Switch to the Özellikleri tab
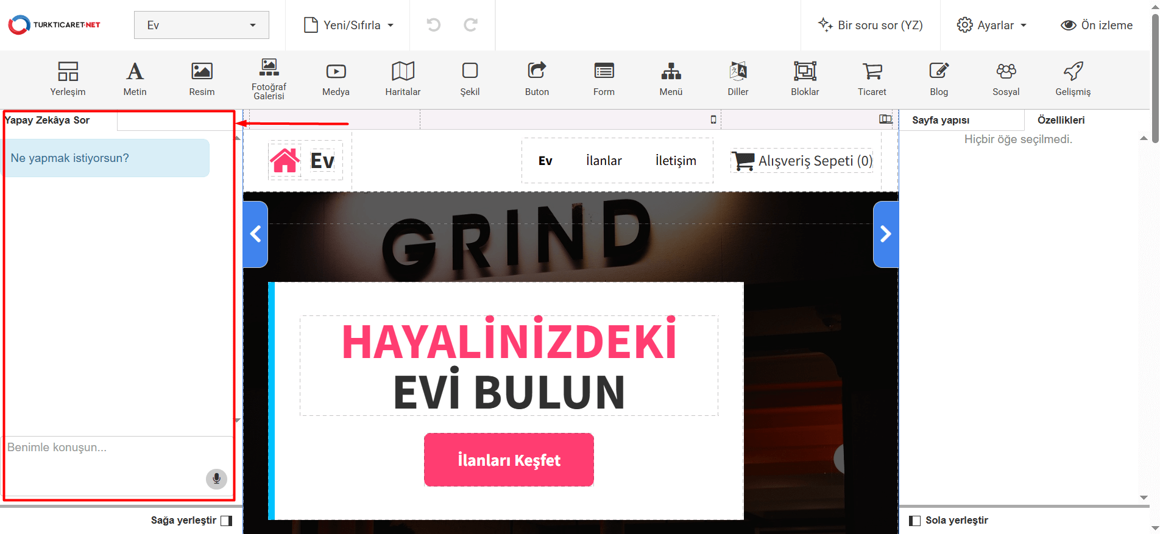This screenshot has height=534, width=1160. coord(1061,120)
